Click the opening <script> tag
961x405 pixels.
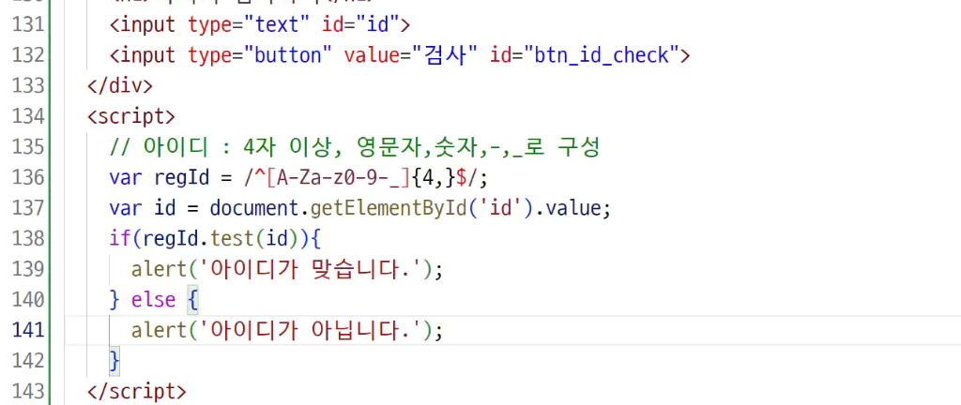[x=131, y=117]
